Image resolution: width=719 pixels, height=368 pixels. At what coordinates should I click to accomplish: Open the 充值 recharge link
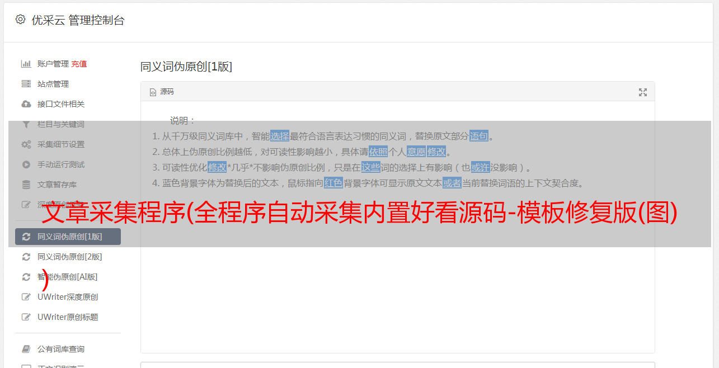pos(79,64)
